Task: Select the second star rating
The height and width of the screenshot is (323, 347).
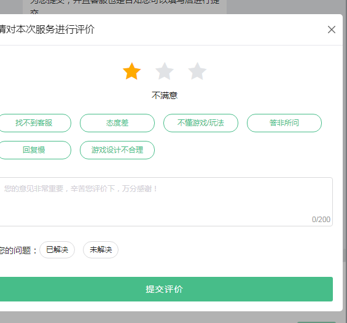Action: 165,71
